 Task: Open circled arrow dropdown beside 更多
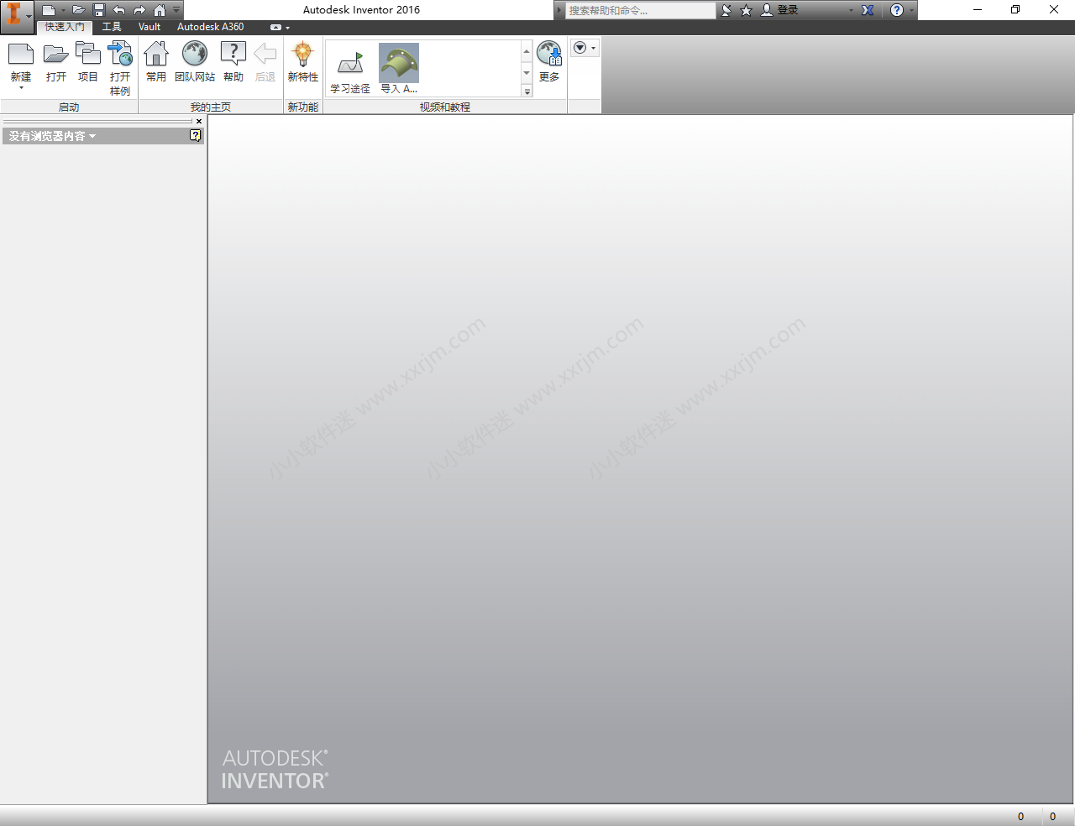pos(585,48)
